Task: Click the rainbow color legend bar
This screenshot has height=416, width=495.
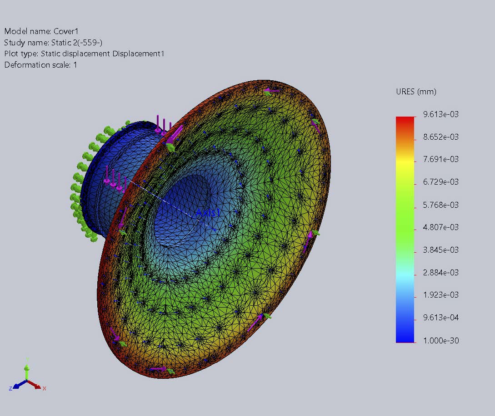Action: click(405, 229)
